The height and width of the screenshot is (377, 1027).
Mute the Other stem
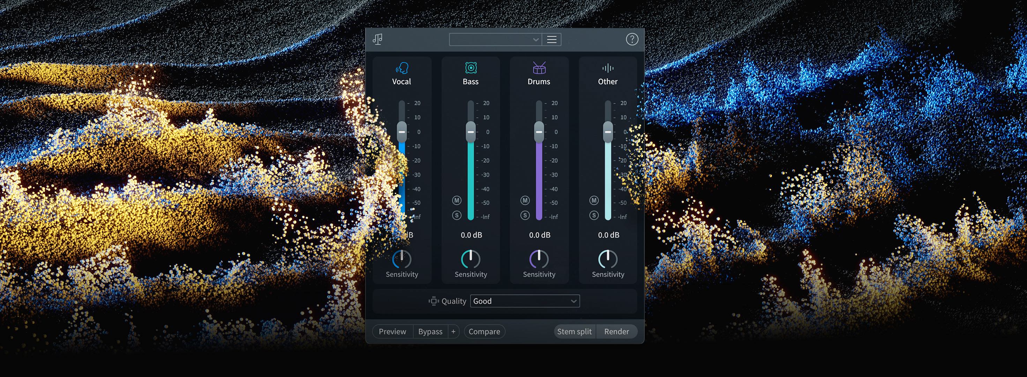(594, 200)
